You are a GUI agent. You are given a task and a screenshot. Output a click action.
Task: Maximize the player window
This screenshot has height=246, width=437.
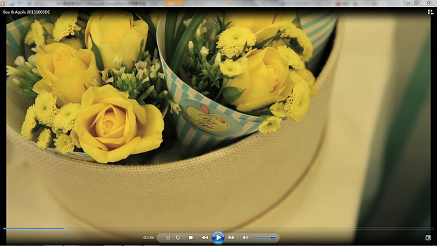tap(416, 3)
